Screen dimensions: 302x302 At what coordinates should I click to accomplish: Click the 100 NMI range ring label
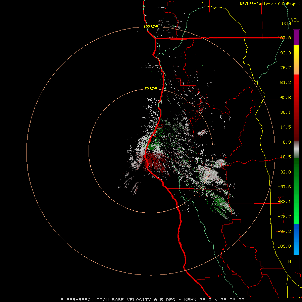pos(151,27)
